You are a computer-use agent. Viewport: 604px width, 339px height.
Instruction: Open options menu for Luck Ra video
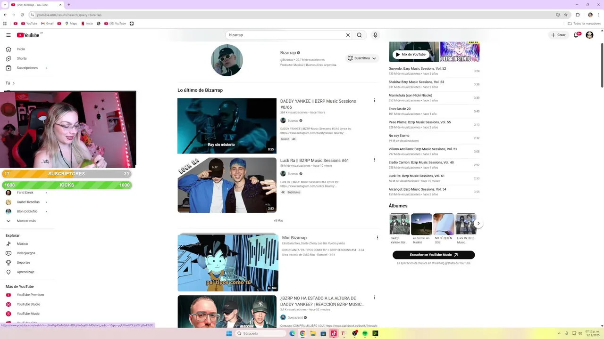point(375,160)
